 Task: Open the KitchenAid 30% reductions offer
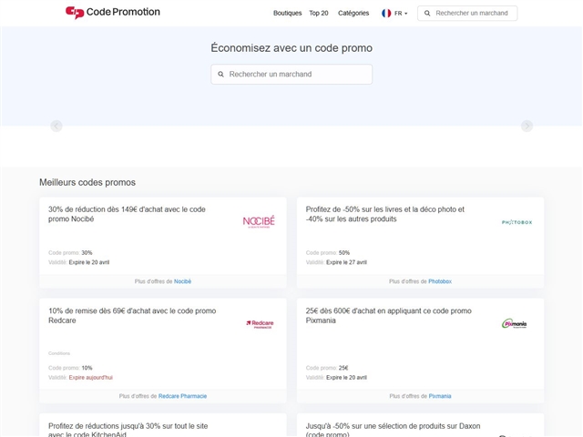128,430
